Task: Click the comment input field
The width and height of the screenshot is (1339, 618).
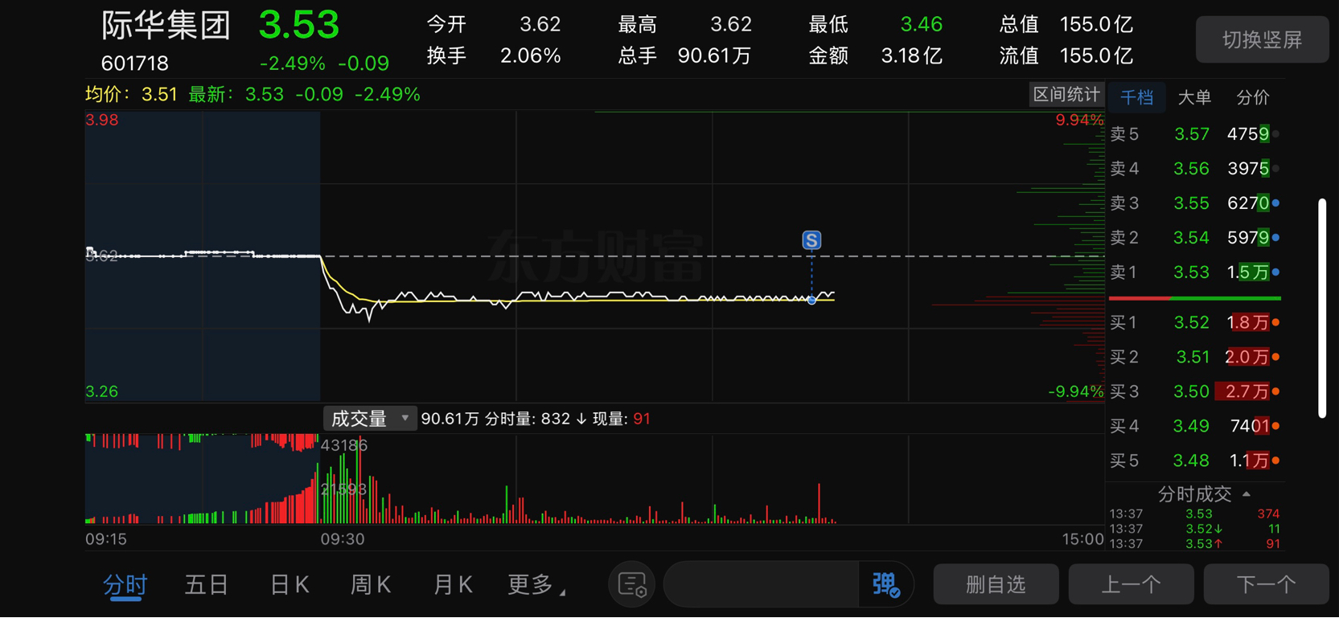Action: pos(762,584)
